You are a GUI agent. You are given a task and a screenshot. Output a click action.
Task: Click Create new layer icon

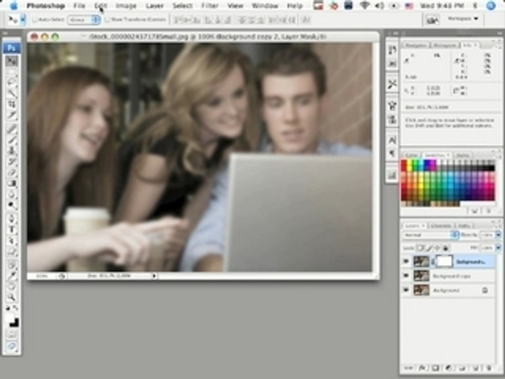476,368
